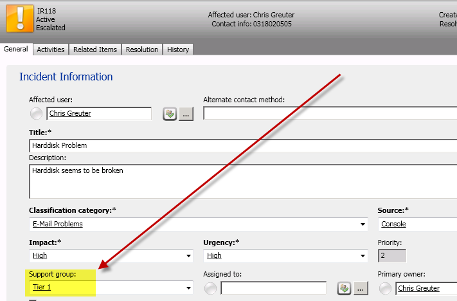Show the History tab
This screenshot has width=457, height=301.
[178, 50]
